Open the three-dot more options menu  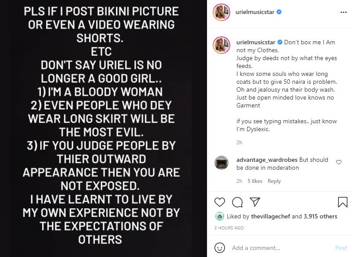pyautogui.click(x=344, y=12)
